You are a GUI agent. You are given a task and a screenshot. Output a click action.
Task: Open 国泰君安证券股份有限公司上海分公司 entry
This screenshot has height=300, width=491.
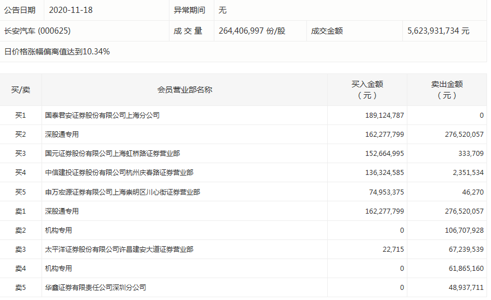[x=102, y=116]
